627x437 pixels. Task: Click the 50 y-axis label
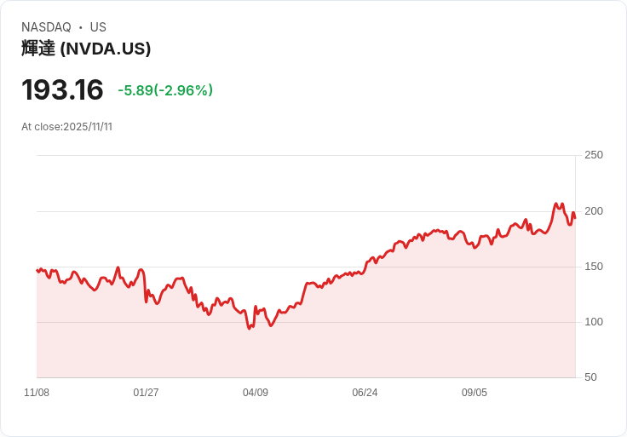pos(590,377)
